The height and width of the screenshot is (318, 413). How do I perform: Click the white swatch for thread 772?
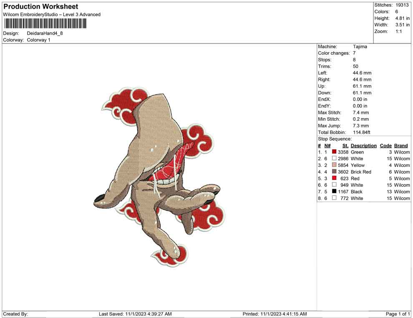point(334,197)
